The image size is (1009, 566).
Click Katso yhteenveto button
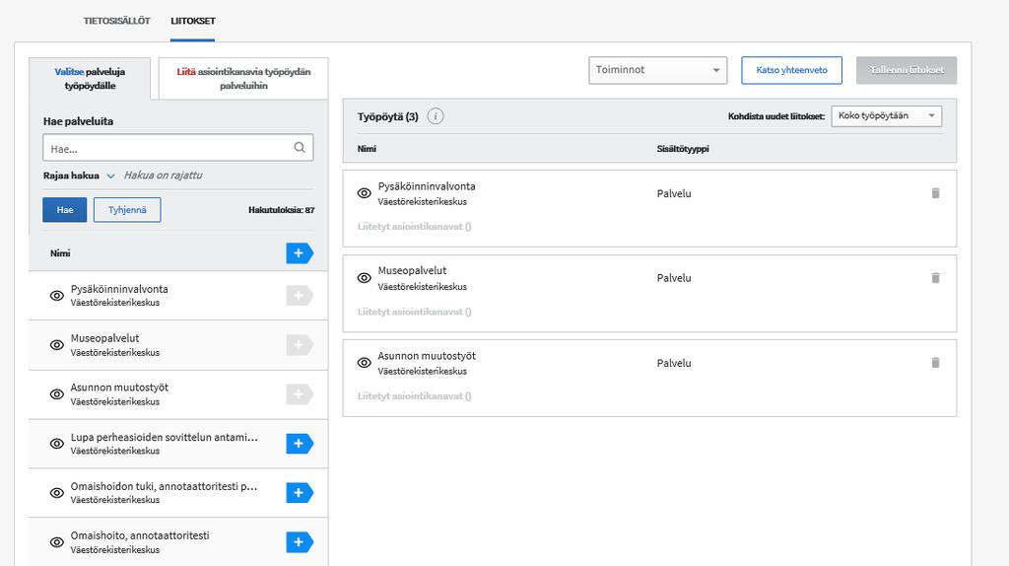pos(791,70)
